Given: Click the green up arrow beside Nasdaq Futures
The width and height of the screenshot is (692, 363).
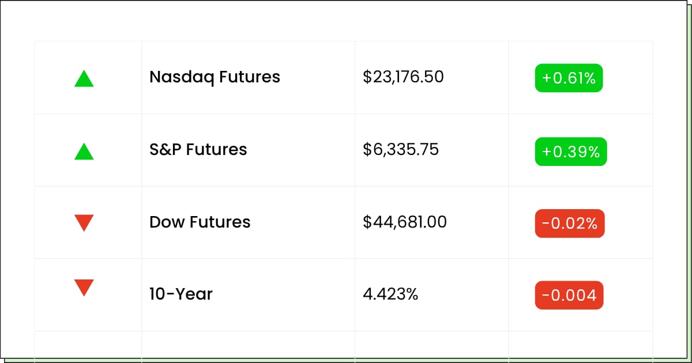Looking at the screenshot, I should point(84,78).
